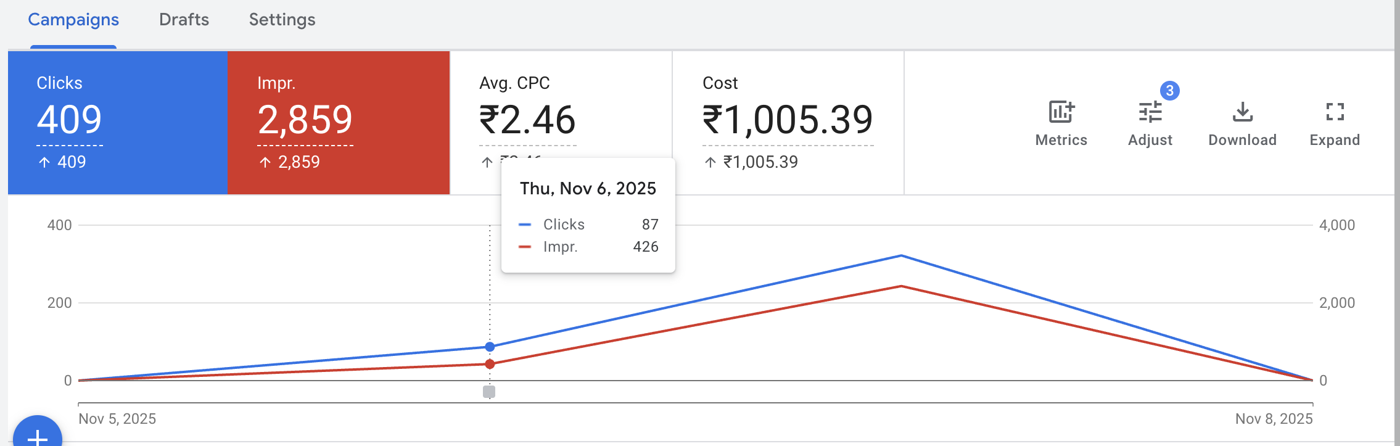Open the Metrics chart icon
The image size is (1400, 446).
point(1061,112)
